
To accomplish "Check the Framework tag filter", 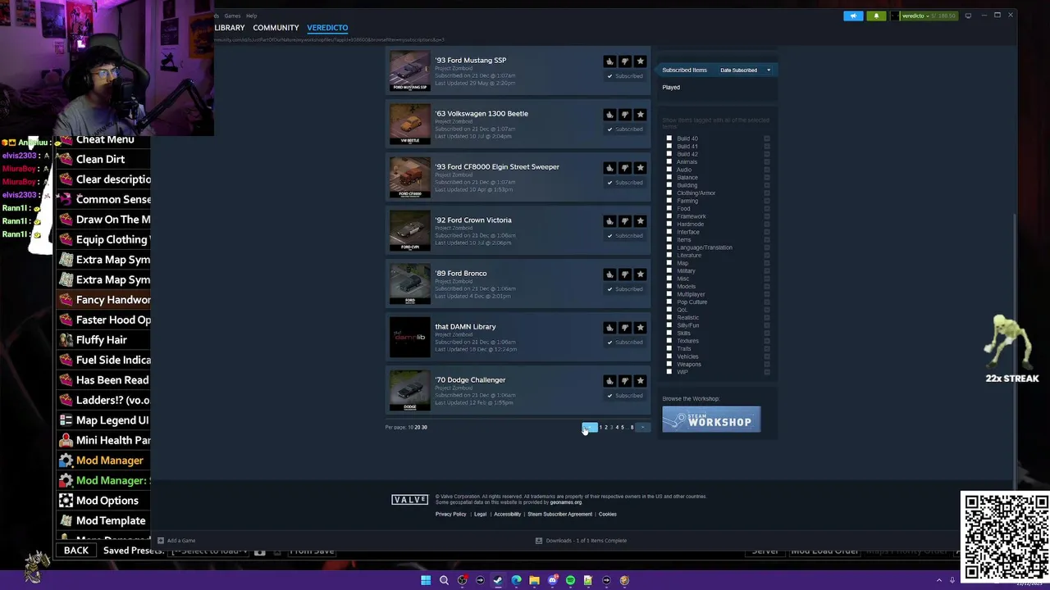I will pyautogui.click(x=669, y=216).
